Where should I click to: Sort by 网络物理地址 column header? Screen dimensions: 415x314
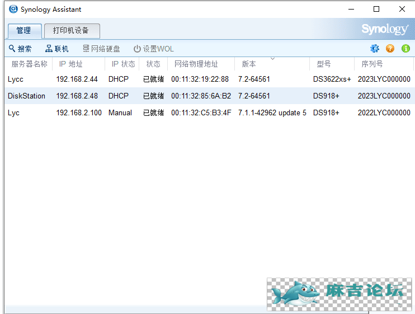click(201, 64)
